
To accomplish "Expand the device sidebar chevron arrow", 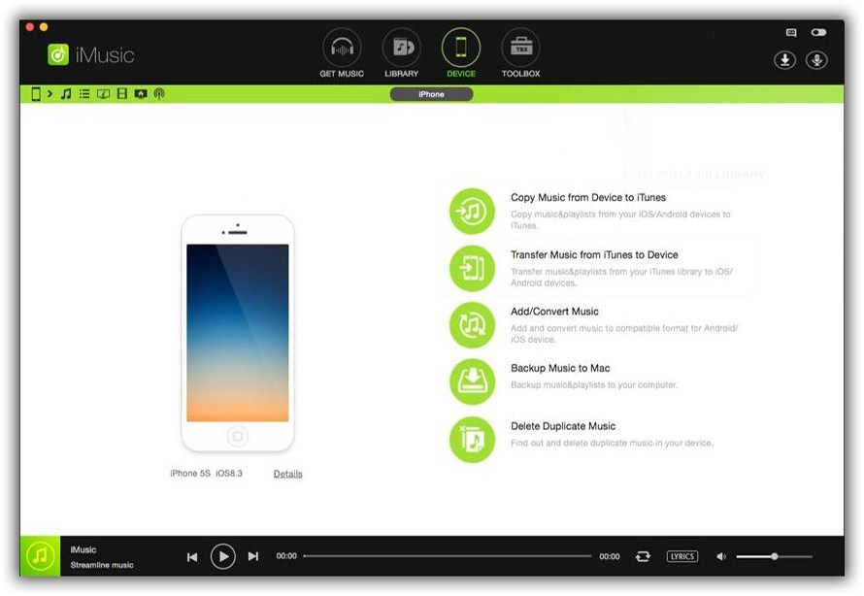I will click(50, 94).
